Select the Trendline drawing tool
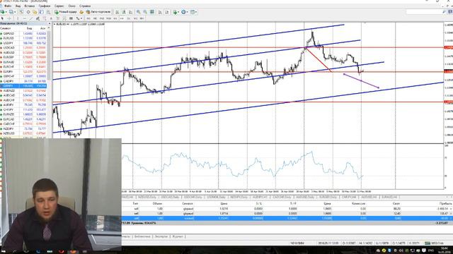The width and height of the screenshot is (453, 254). (x=31, y=18)
